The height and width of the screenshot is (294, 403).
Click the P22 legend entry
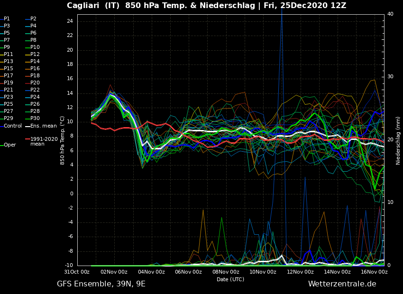coord(35,90)
